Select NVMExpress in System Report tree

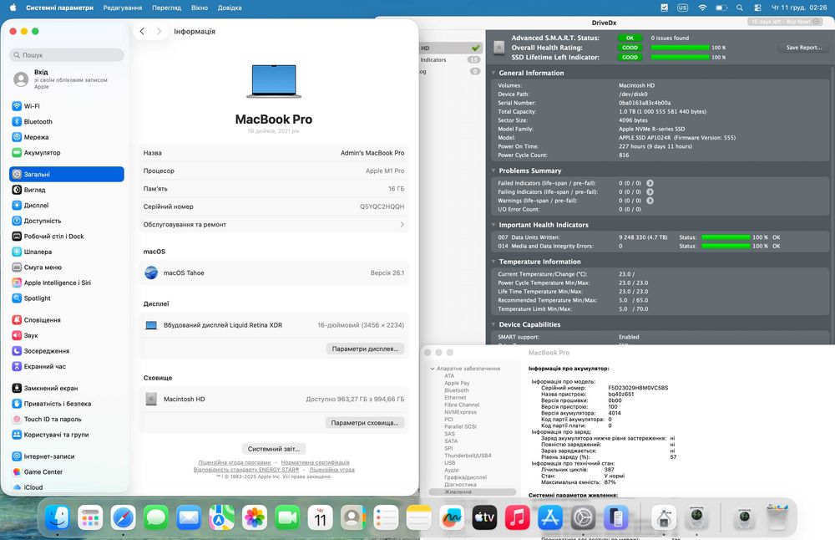click(x=460, y=412)
